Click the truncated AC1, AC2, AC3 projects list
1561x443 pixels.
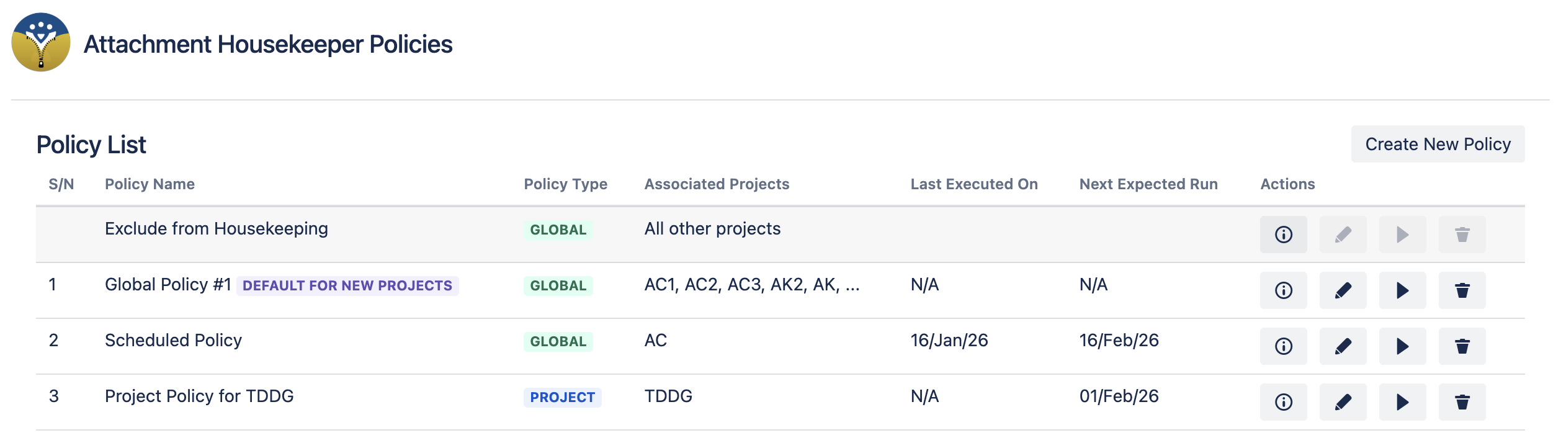click(x=752, y=285)
